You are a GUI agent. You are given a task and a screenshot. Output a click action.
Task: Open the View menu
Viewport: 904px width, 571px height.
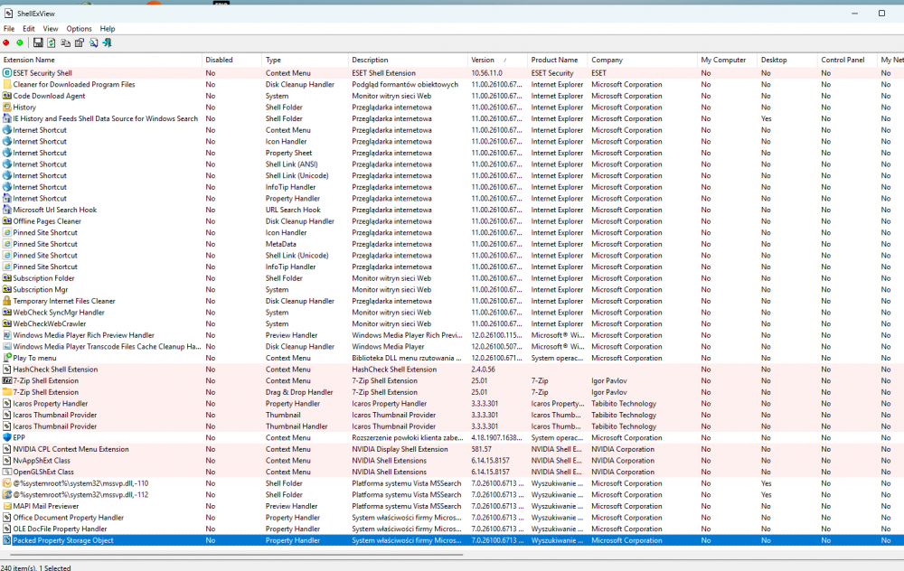coord(51,29)
